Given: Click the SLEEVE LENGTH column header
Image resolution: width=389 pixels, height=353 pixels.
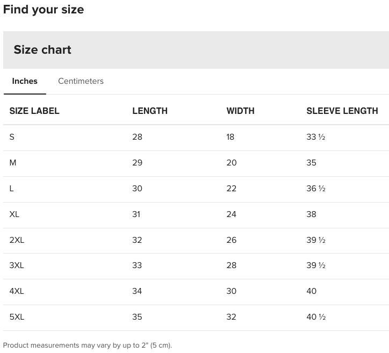Looking at the screenshot, I should [342, 111].
